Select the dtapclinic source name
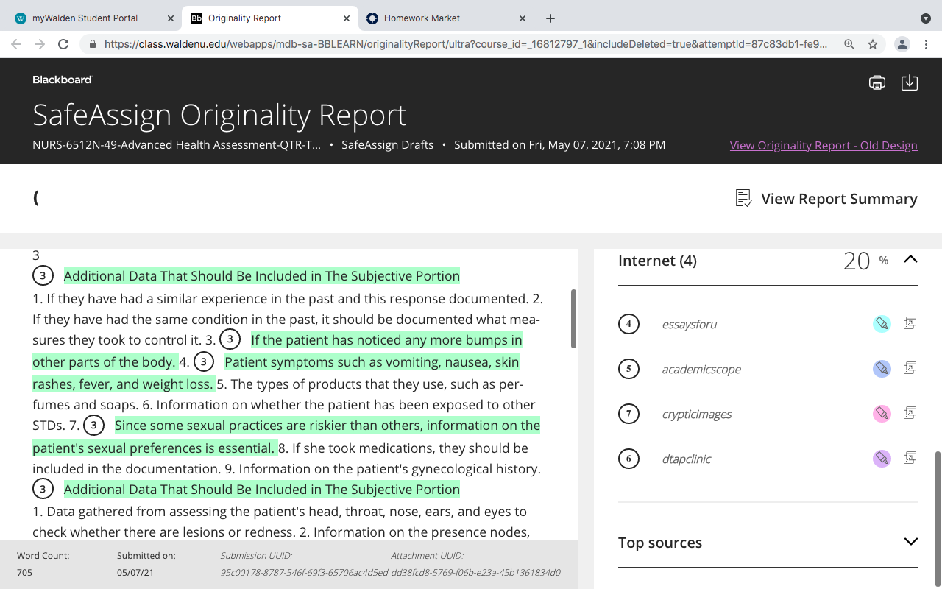942x589 pixels. (x=687, y=459)
